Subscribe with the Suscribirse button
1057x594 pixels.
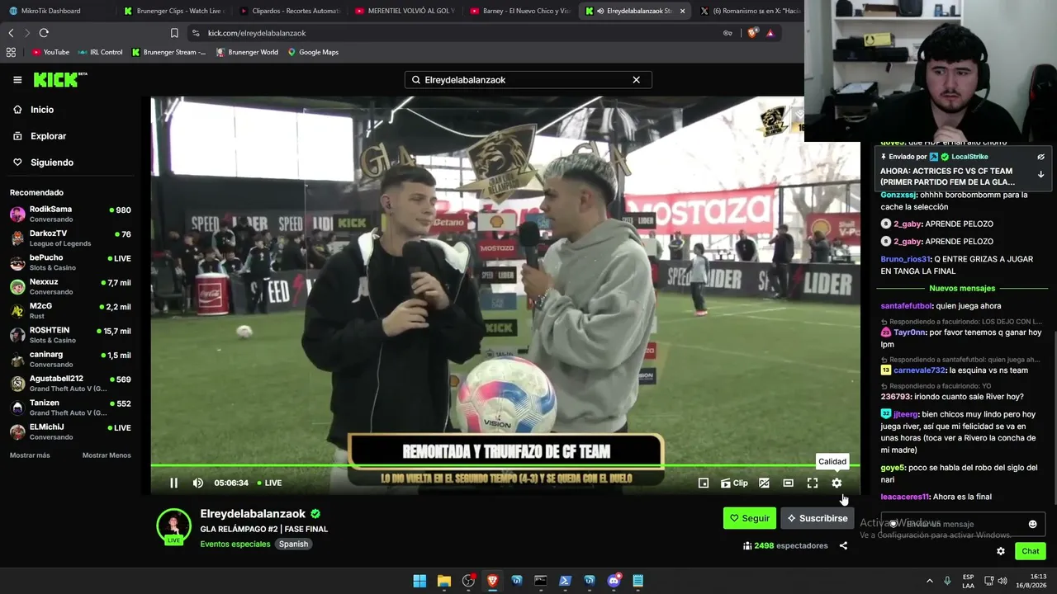818,518
